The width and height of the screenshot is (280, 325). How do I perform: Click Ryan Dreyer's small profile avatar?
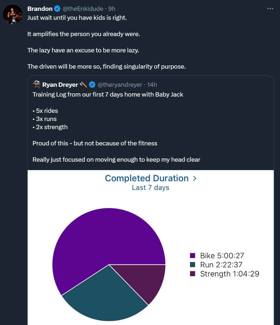(37, 85)
